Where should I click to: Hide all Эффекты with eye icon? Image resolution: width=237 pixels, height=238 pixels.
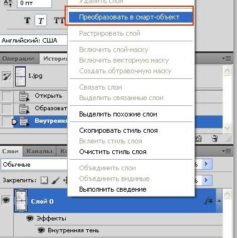click(x=30, y=219)
